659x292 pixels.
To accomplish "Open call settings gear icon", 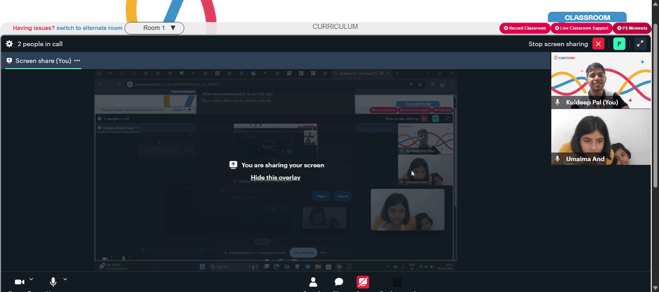I will coord(9,44).
